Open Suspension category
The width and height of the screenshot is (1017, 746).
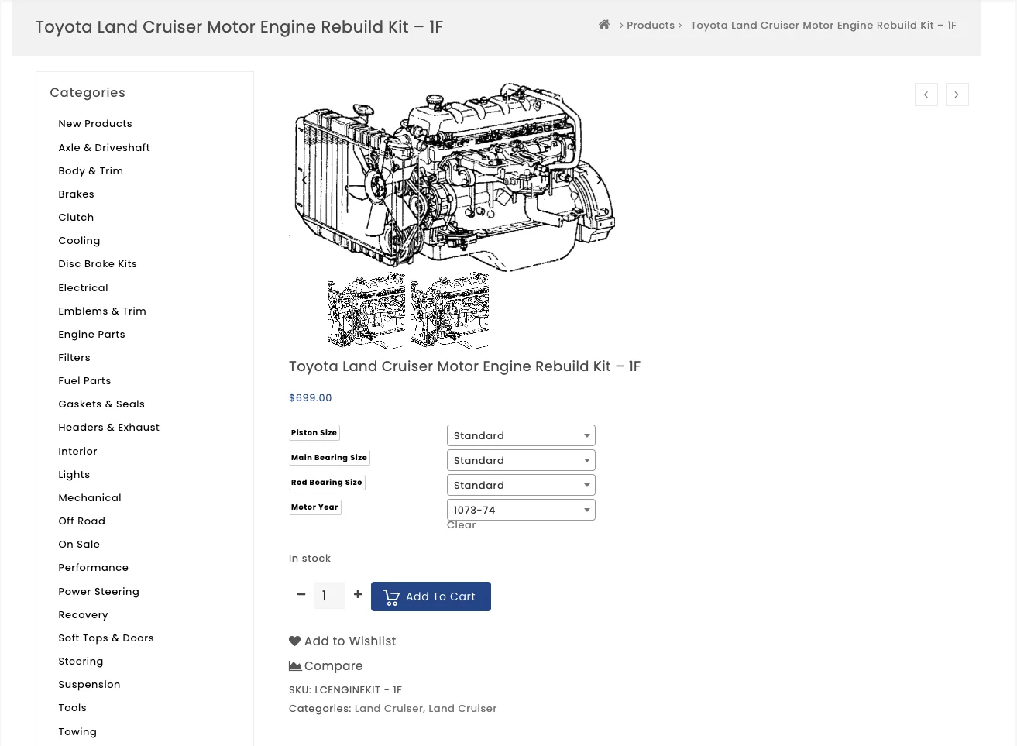coord(89,684)
